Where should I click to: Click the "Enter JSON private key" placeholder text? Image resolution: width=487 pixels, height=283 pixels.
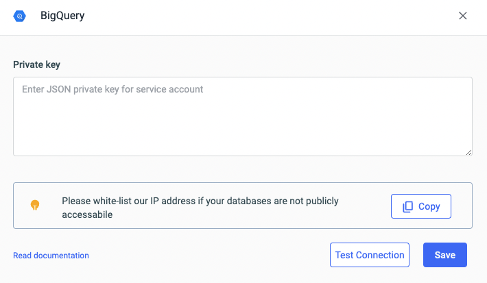(x=112, y=89)
